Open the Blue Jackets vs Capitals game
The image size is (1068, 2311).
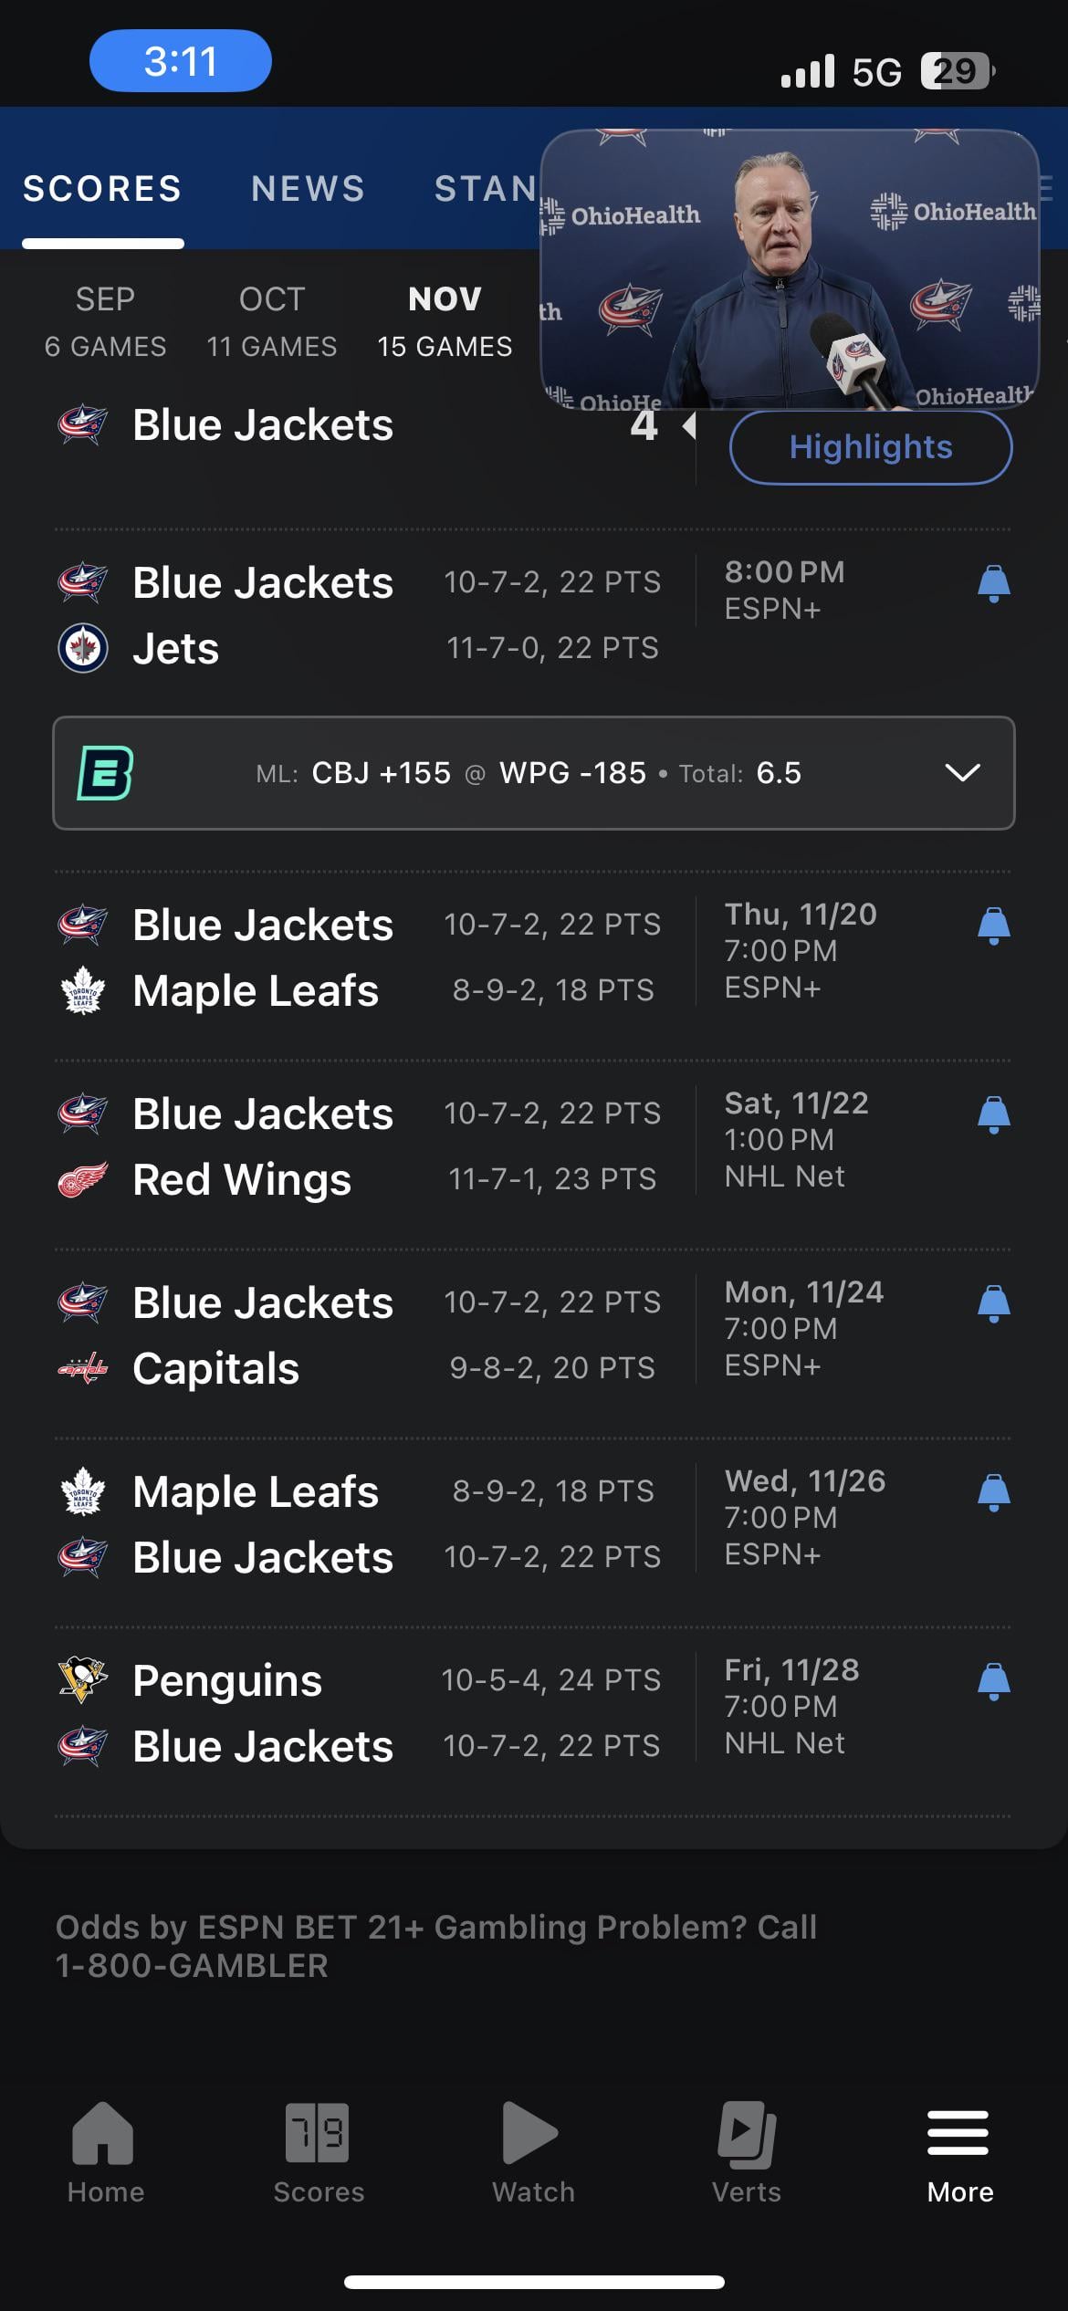point(365,1335)
